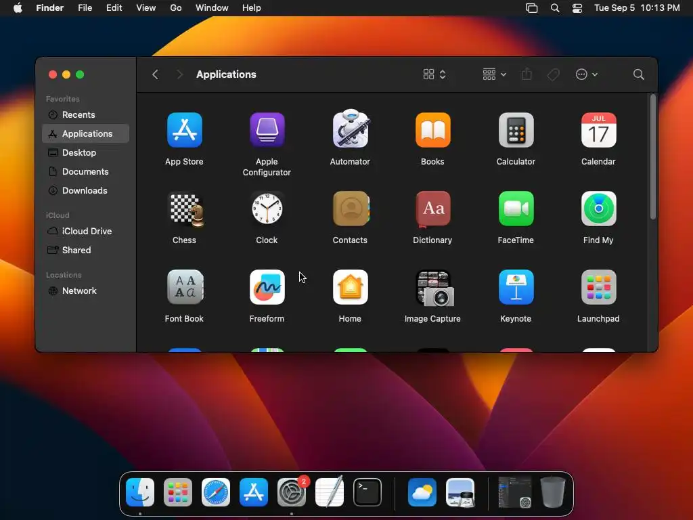Open App Store from the Dock
Image resolution: width=693 pixels, height=520 pixels.
[254, 492]
